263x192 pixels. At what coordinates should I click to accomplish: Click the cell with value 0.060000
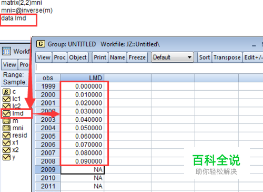(82, 136)
